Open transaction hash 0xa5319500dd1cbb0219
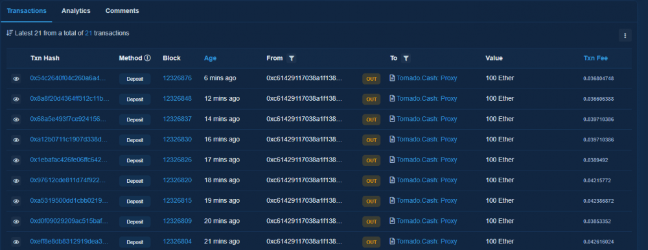The height and width of the screenshot is (250, 648). (69, 200)
